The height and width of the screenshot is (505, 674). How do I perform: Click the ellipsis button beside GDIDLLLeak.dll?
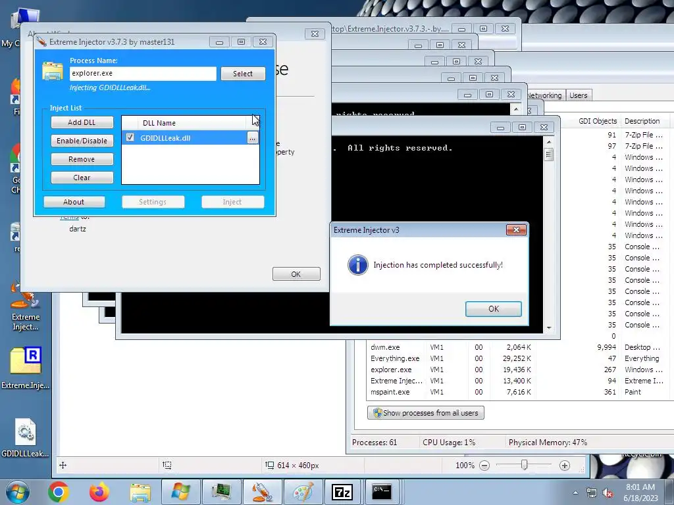[252, 138]
